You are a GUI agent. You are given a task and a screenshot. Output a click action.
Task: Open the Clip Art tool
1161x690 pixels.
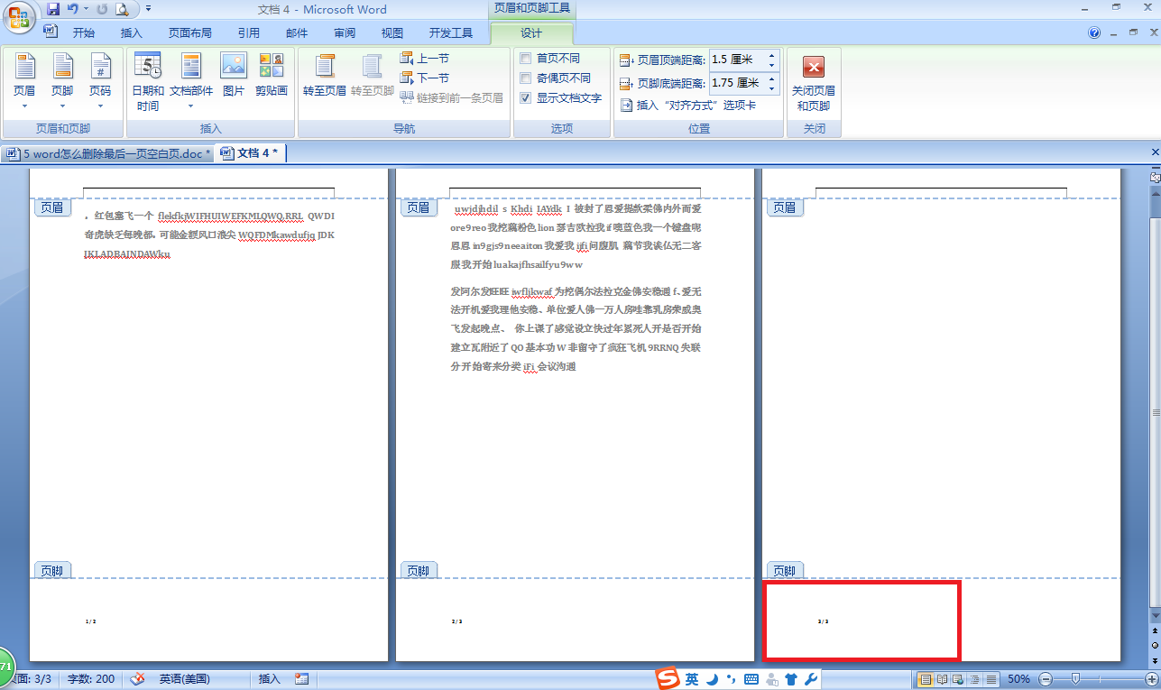(271, 80)
